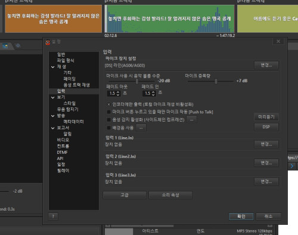Open the ellipsis button next to 음성 감지 활성화
This screenshot has width=298, height=235.
pyautogui.click(x=191, y=119)
